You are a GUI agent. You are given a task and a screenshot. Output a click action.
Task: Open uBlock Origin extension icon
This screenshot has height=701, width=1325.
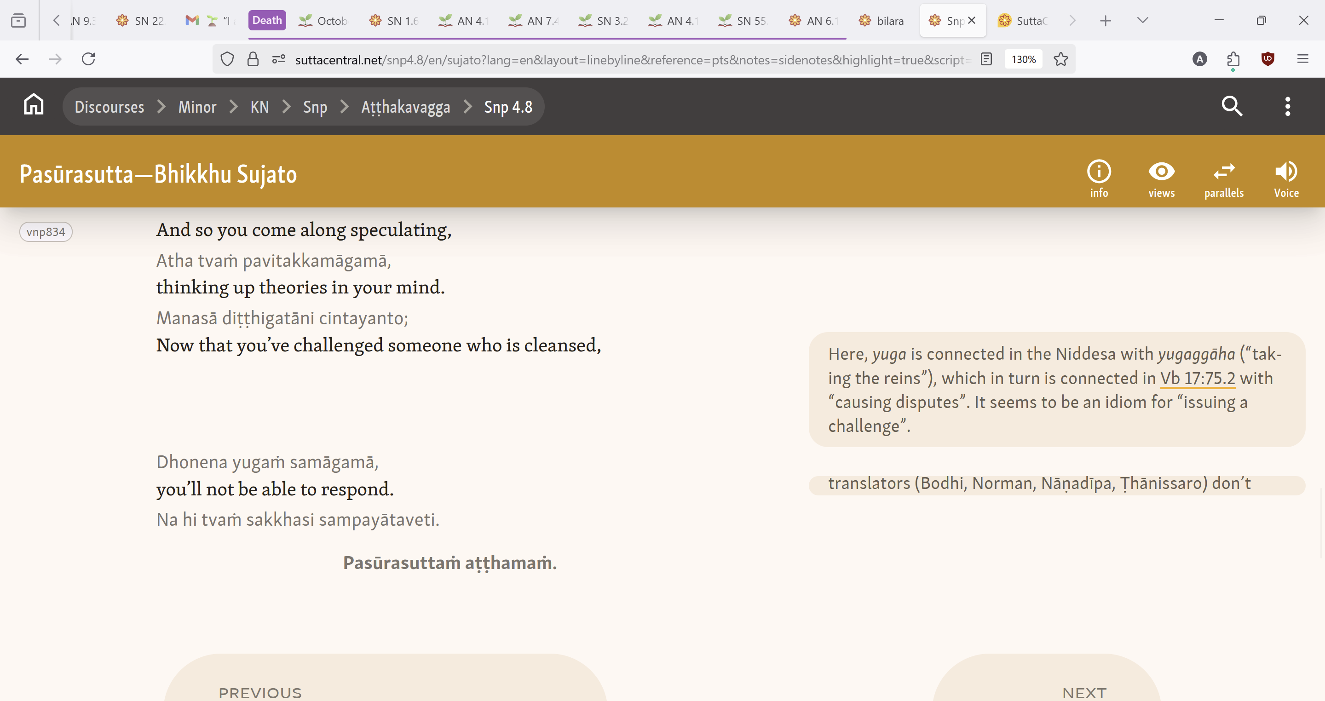[1267, 59]
